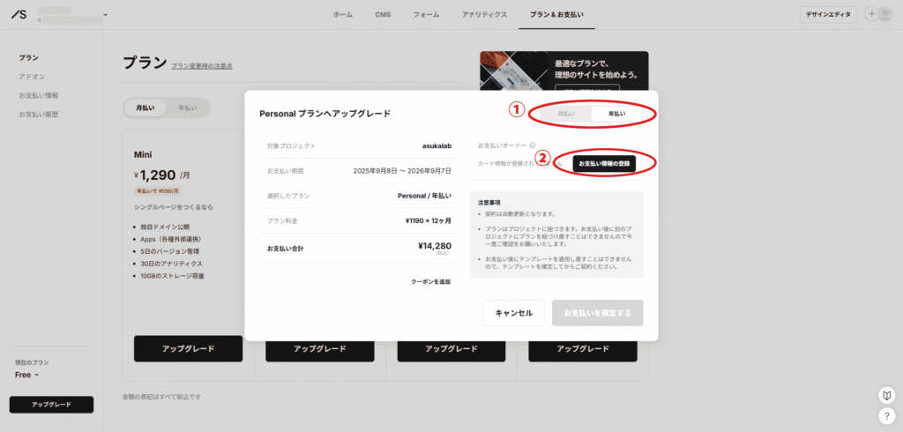The image size is (903, 432).
Task: Switch dialog billing to 月払い
Action: click(x=566, y=115)
